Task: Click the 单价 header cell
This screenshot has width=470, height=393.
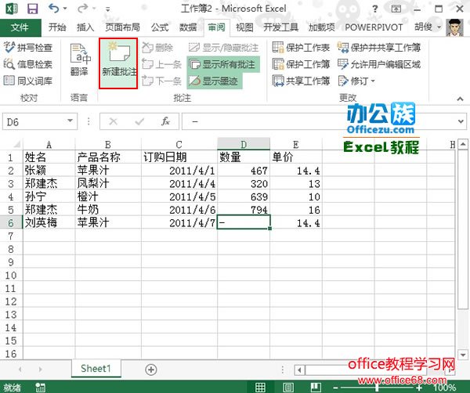Action: point(296,157)
